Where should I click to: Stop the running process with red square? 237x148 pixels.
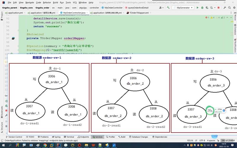218,8
